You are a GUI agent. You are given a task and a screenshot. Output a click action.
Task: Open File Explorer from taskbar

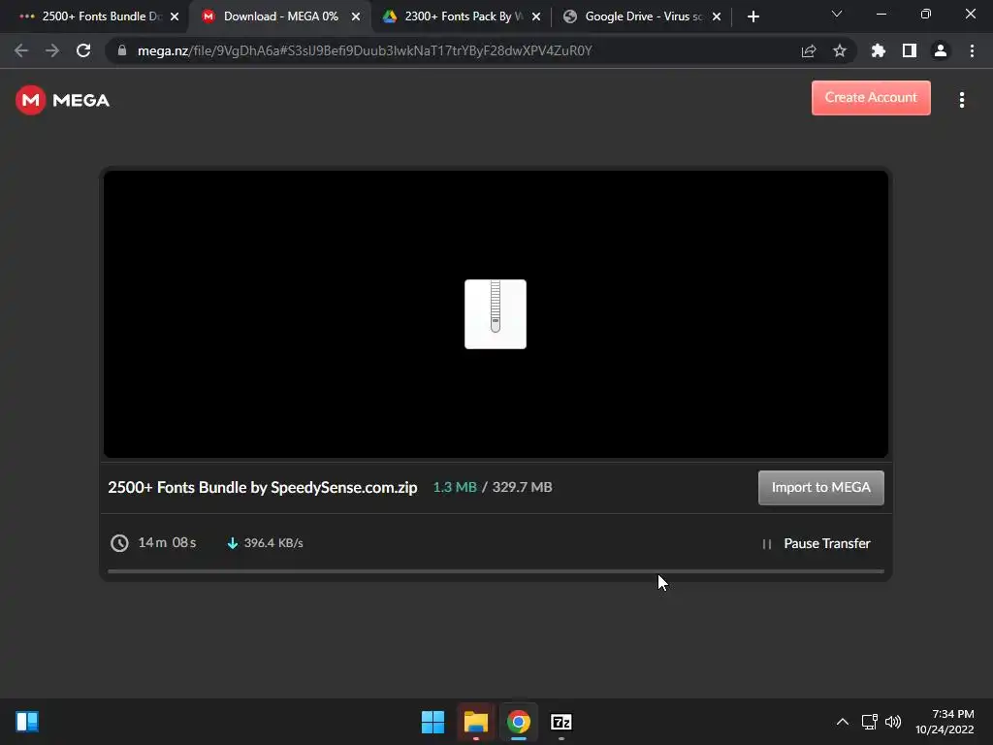click(x=475, y=722)
